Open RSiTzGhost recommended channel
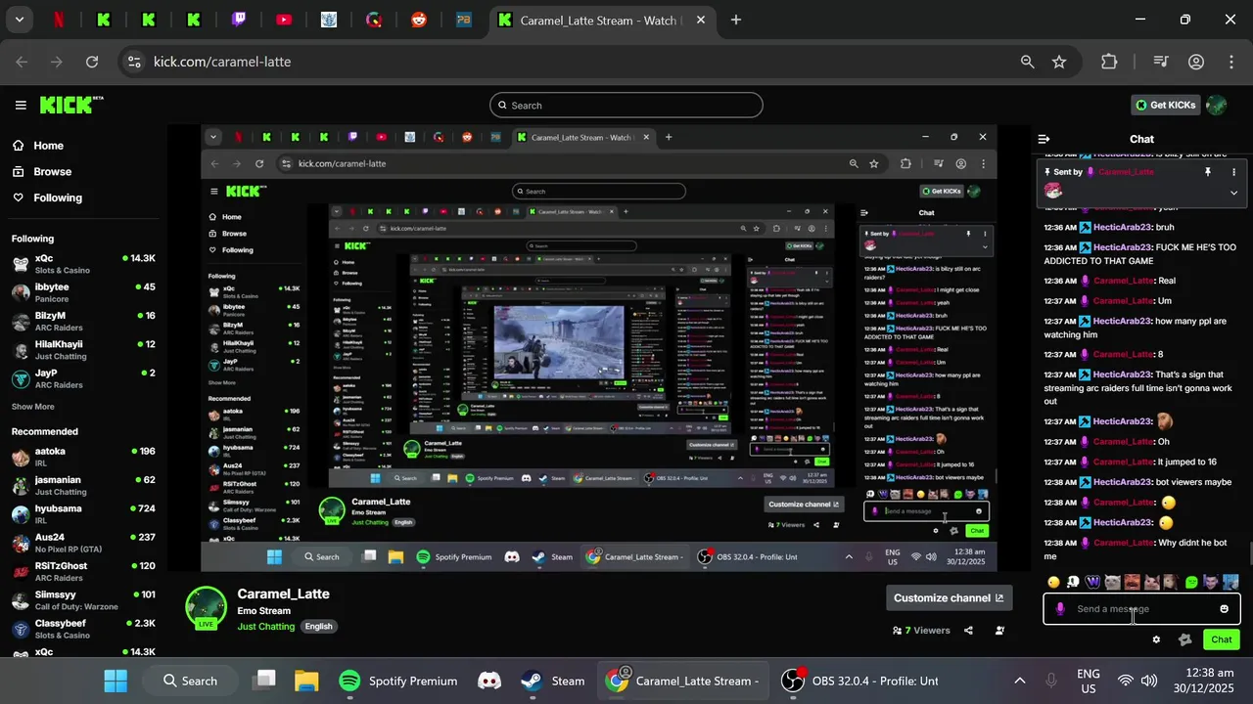1253x704 pixels. 83,571
